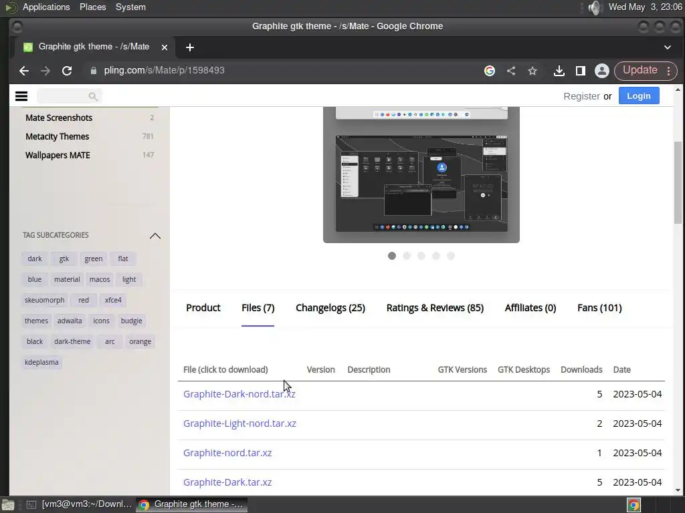Select the first carousel dot

pos(392,256)
